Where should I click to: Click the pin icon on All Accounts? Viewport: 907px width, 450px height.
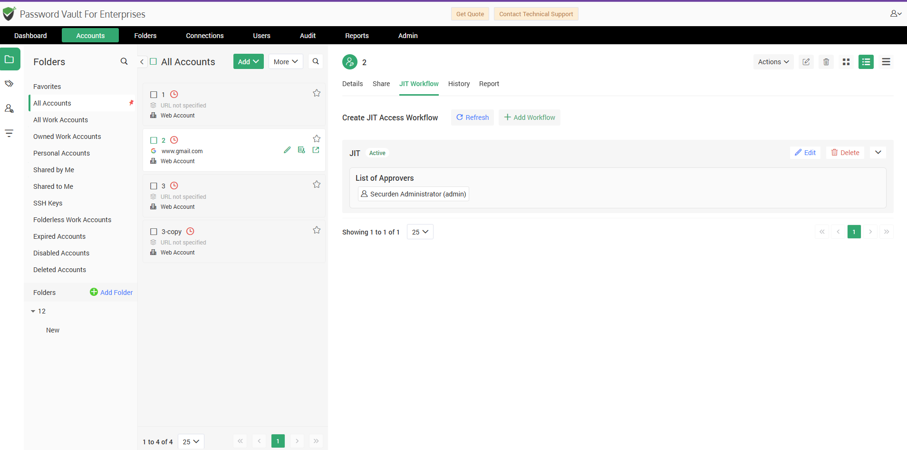pyautogui.click(x=131, y=103)
